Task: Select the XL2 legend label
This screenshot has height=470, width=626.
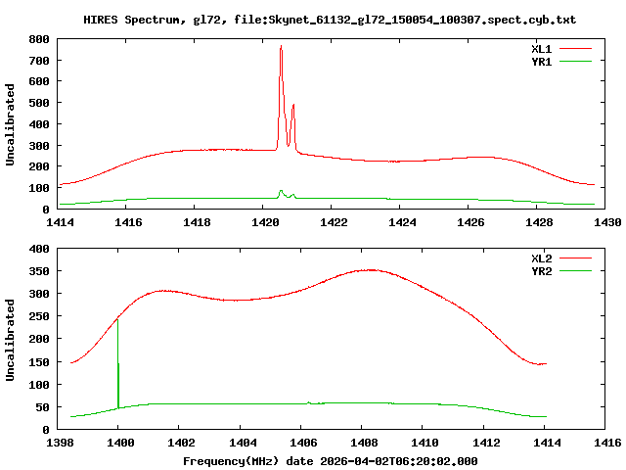Action: click(x=541, y=258)
